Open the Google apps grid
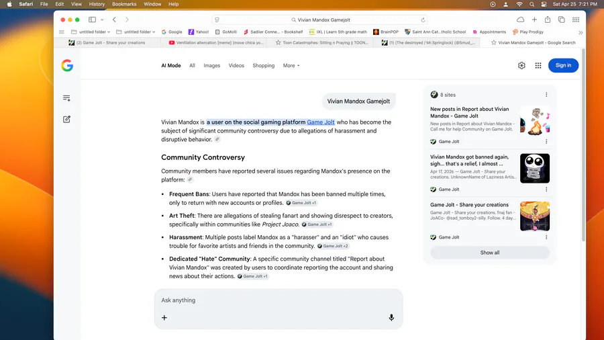The image size is (604, 340). coord(538,65)
